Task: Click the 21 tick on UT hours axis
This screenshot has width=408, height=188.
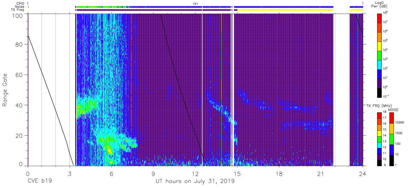Action: pyautogui.click(x=321, y=173)
